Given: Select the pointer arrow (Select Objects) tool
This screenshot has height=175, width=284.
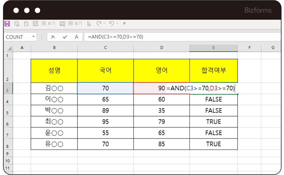Looking at the screenshot, I should click(x=89, y=24).
